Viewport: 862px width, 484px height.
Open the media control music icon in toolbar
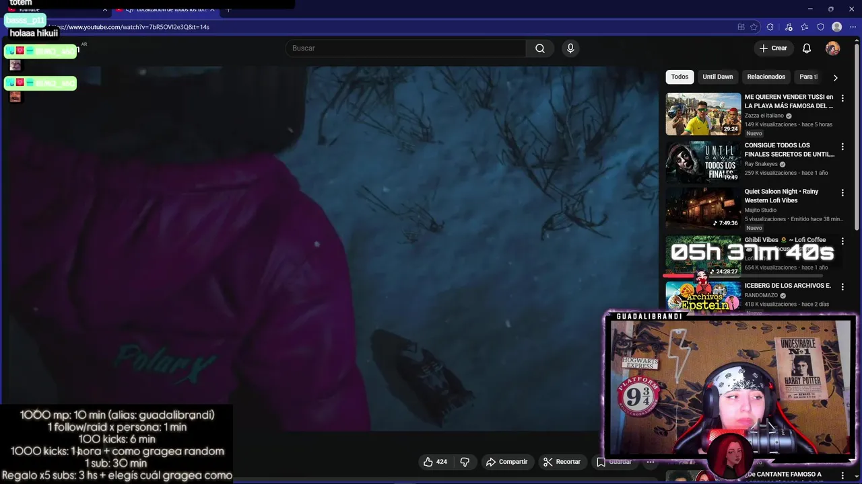(789, 27)
